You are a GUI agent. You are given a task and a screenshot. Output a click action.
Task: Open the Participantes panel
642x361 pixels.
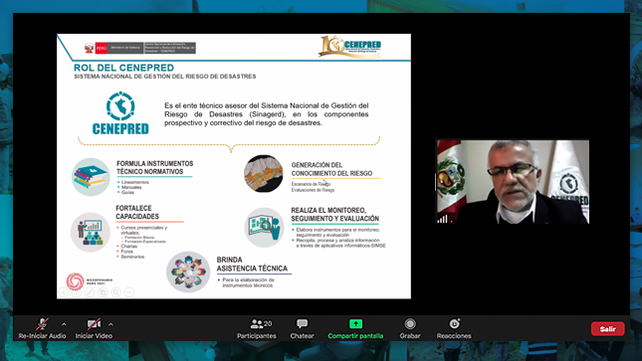click(257, 329)
